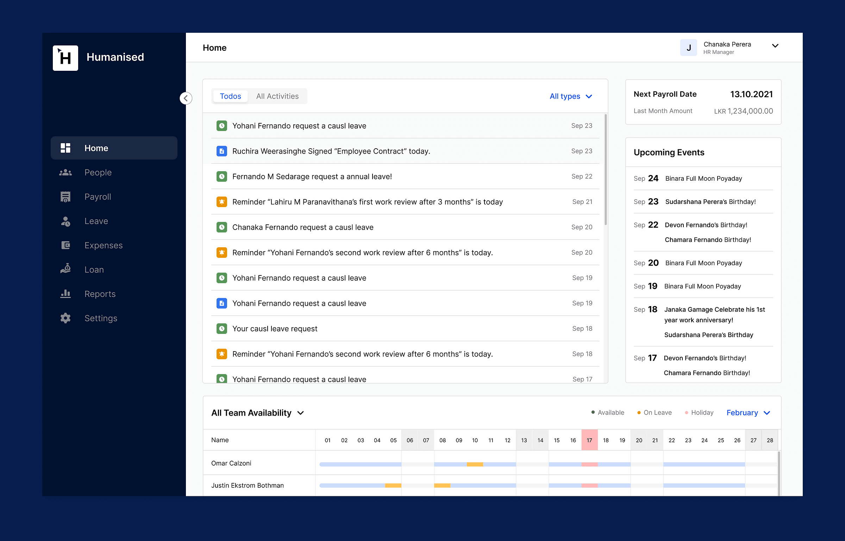The height and width of the screenshot is (541, 845).
Task: Expand the Chanaka Perera profile dropdown arrow
Action: tap(775, 46)
